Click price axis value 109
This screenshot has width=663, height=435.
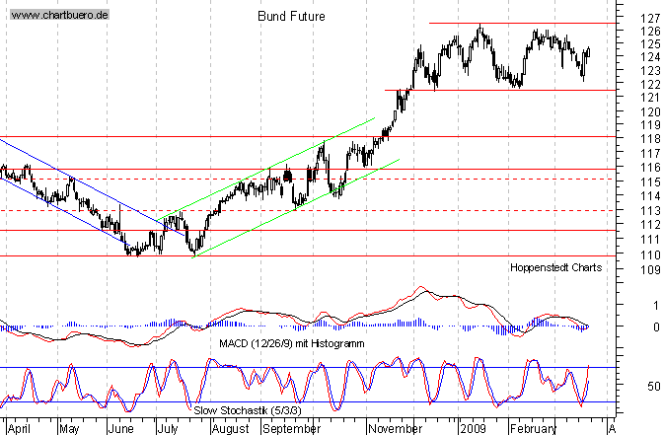click(650, 269)
